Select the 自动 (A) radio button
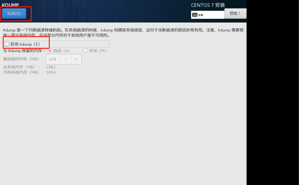This screenshot has height=185, width=299. (x=49, y=51)
